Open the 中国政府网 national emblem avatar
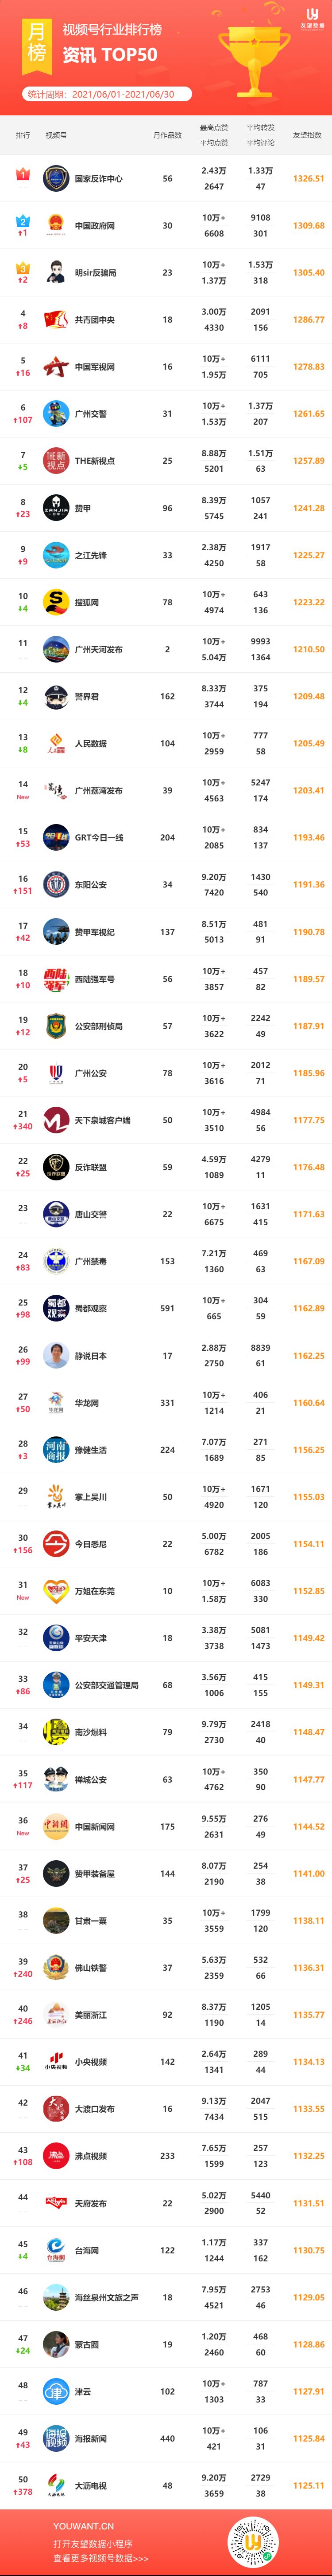This screenshot has width=332, height=2576. coord(56,226)
